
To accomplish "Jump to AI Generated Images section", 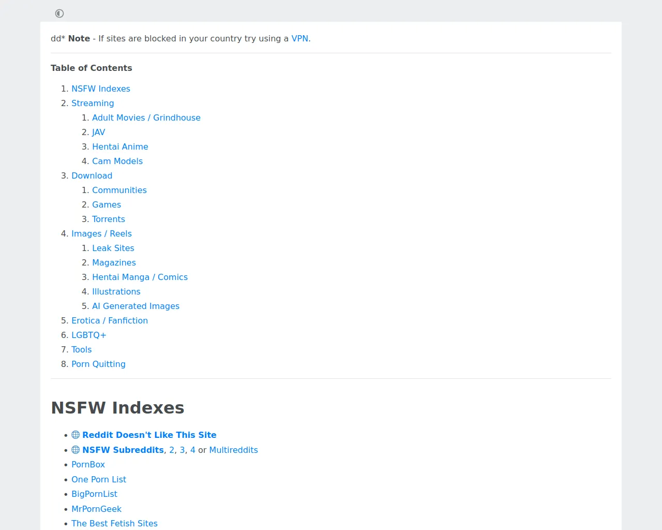I will click(x=136, y=306).
